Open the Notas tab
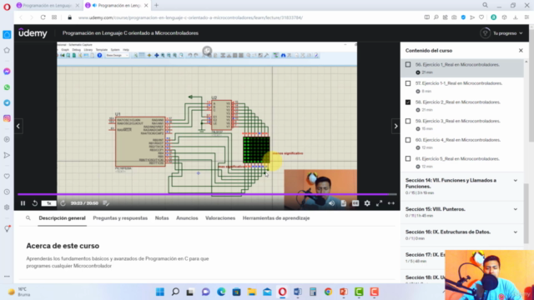 [162, 218]
